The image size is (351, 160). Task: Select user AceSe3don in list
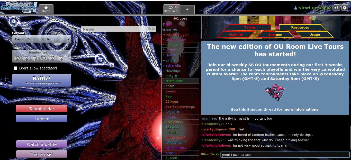180,122
